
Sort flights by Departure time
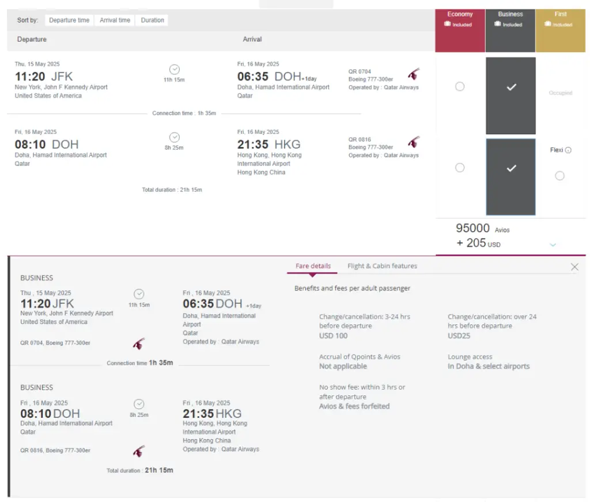click(x=69, y=20)
